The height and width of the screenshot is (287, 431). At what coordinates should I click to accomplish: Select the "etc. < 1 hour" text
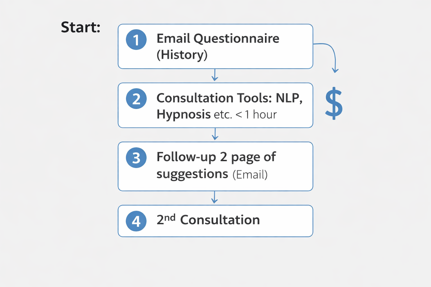point(245,115)
